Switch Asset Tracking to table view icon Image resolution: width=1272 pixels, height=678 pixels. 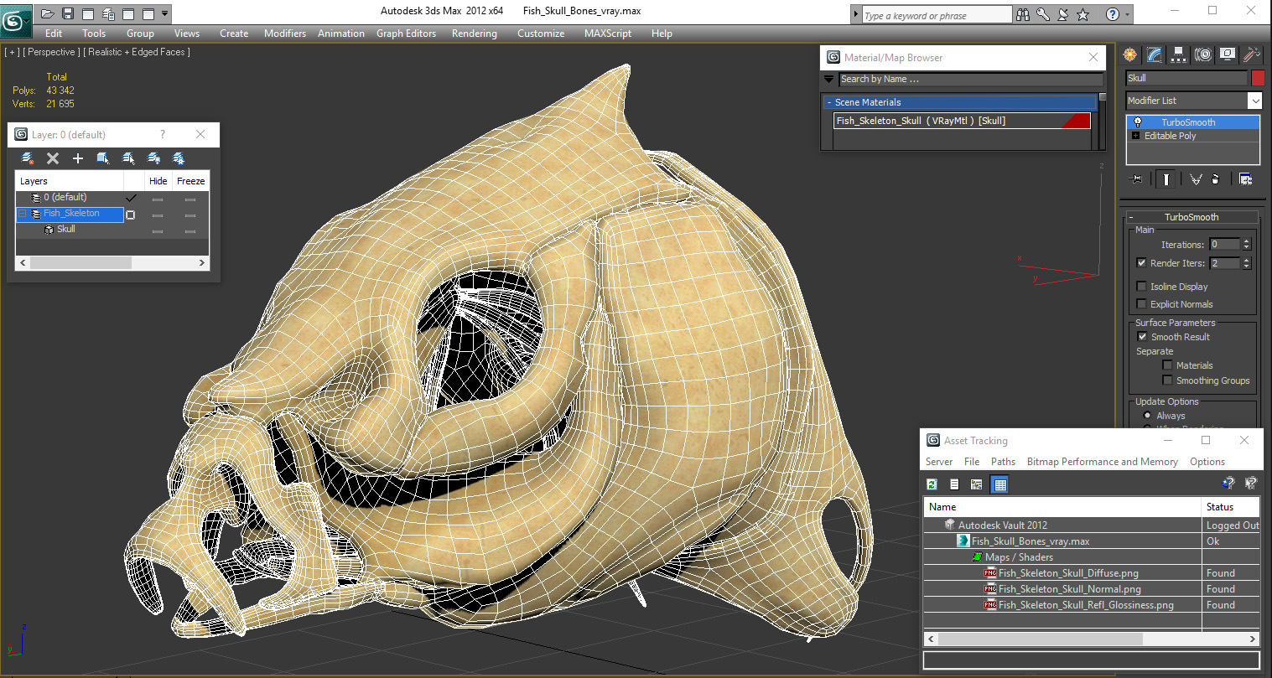tap(999, 484)
